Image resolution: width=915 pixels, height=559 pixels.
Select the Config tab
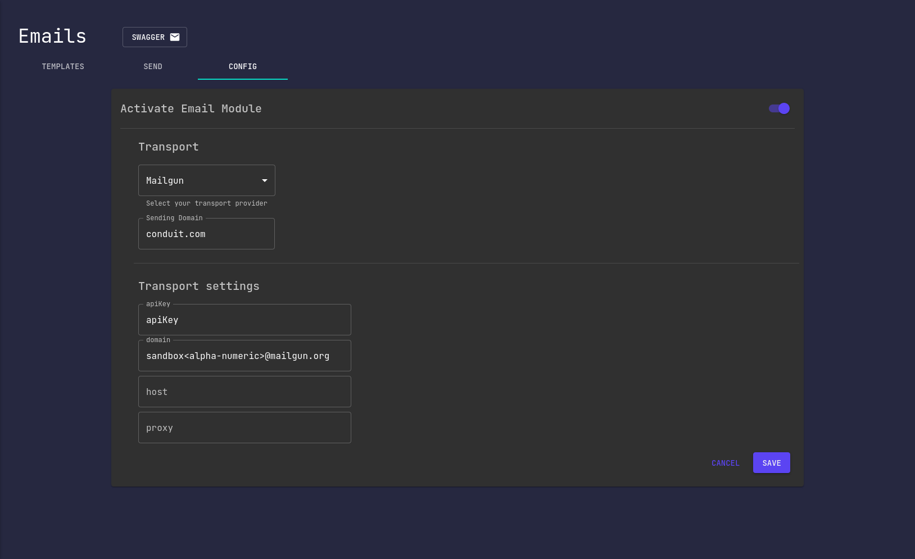point(243,66)
